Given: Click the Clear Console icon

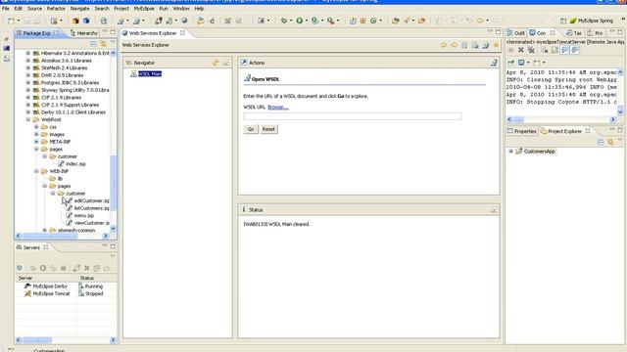Looking at the screenshot, I should (x=545, y=50).
